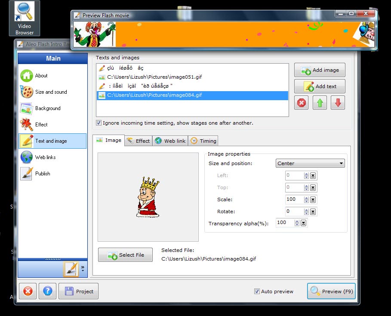The width and height of the screenshot is (391, 316).
Task: Move selected item up with green arrow
Action: (320, 103)
